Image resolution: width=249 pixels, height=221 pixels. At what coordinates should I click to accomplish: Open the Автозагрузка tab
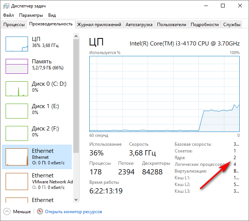(139, 25)
